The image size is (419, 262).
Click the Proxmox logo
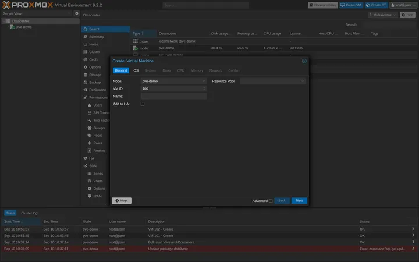click(27, 5)
